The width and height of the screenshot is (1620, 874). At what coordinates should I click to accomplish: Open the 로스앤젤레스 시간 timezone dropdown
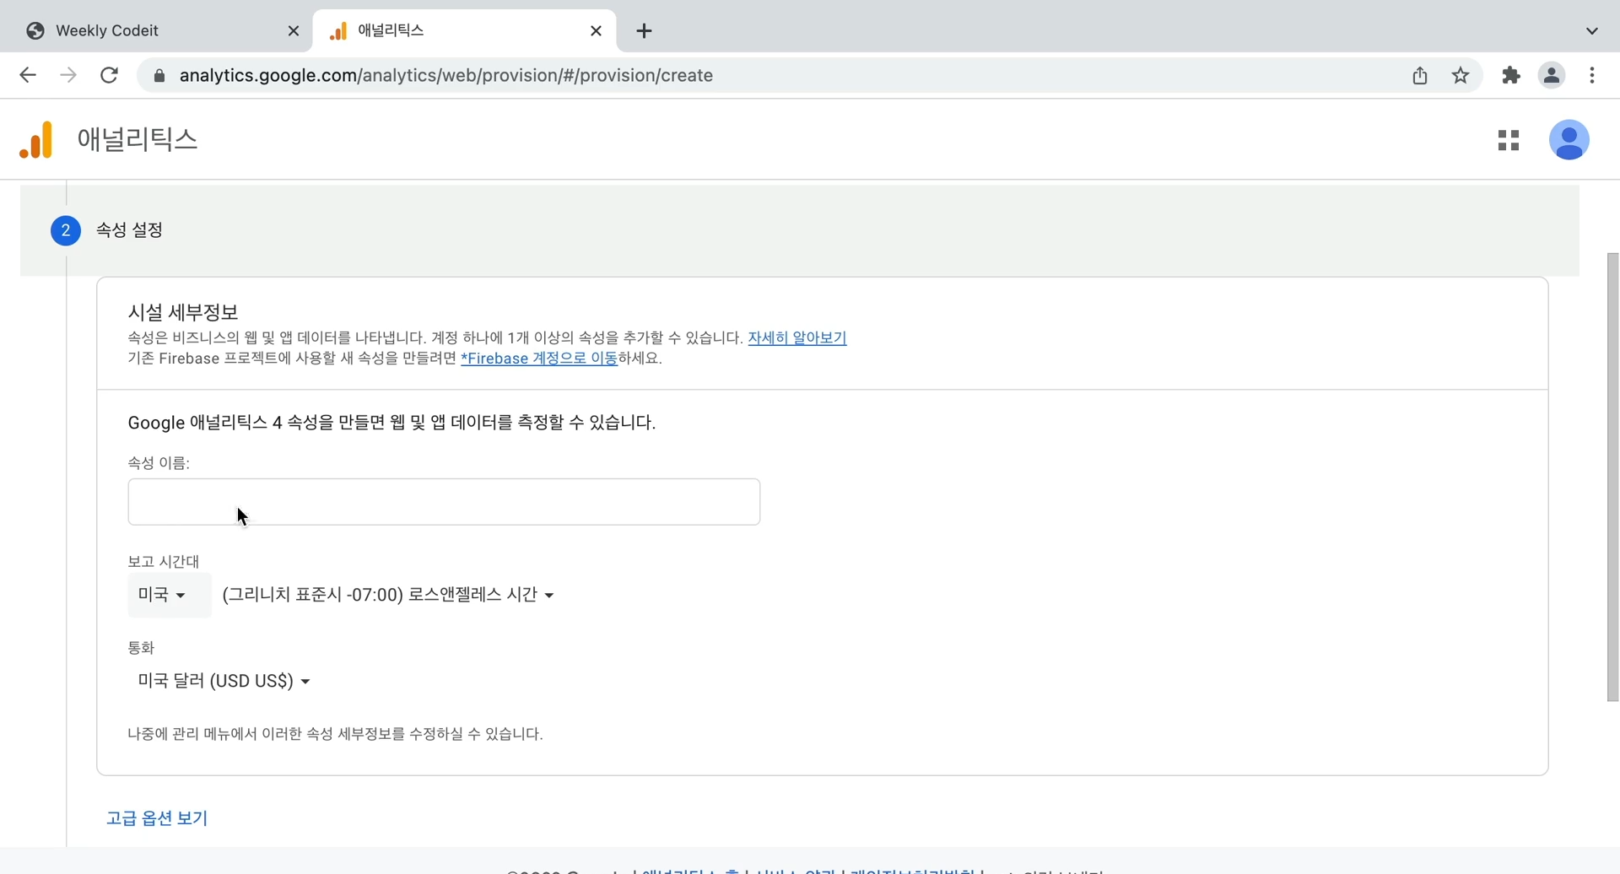point(388,596)
